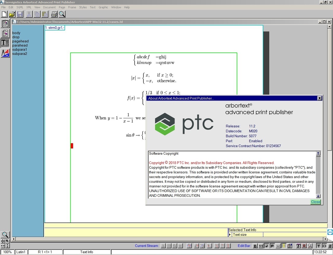Click the text frame icon right of Edit Bar
Image resolution: width=333 pixels, height=255 pixels.
pos(298,246)
